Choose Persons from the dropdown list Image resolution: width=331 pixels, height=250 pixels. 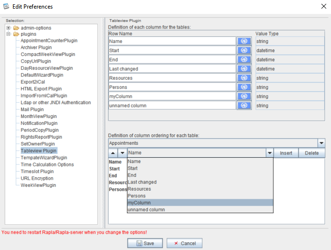(200, 196)
